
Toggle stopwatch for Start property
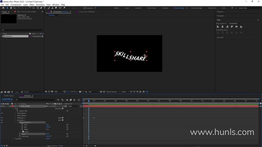pos(22,125)
